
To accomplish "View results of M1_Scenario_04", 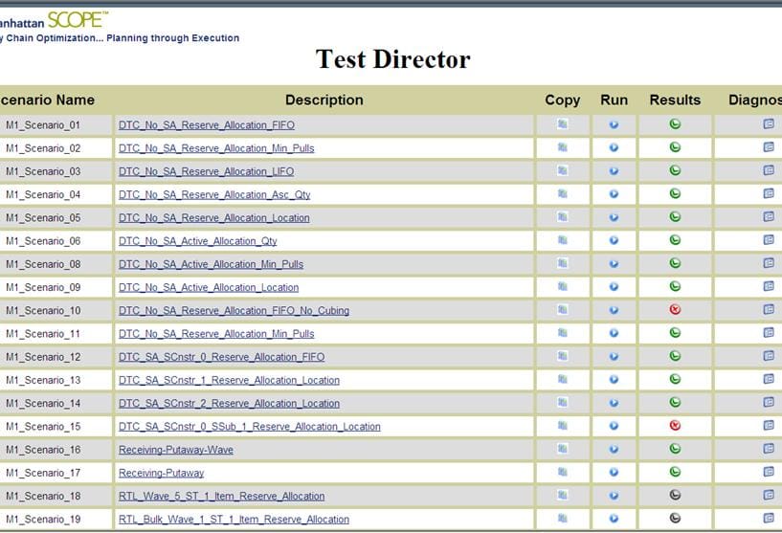I will point(675,193).
